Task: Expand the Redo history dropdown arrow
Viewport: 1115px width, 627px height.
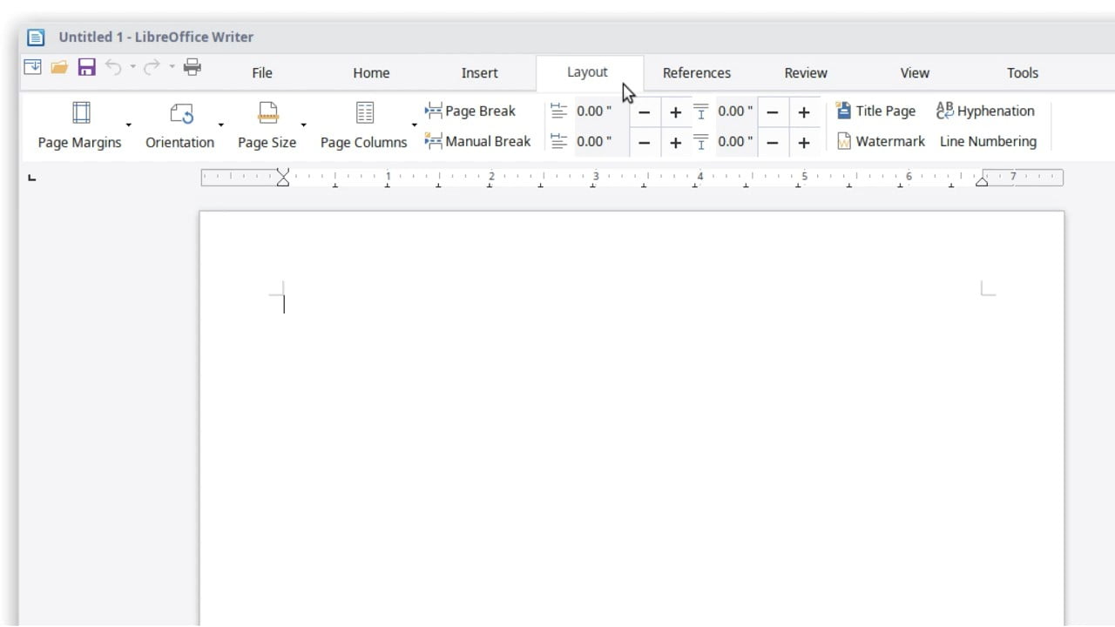Action: click(x=172, y=67)
